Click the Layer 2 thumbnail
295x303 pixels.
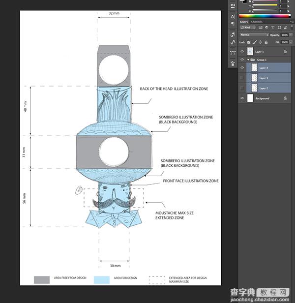coord(254,88)
